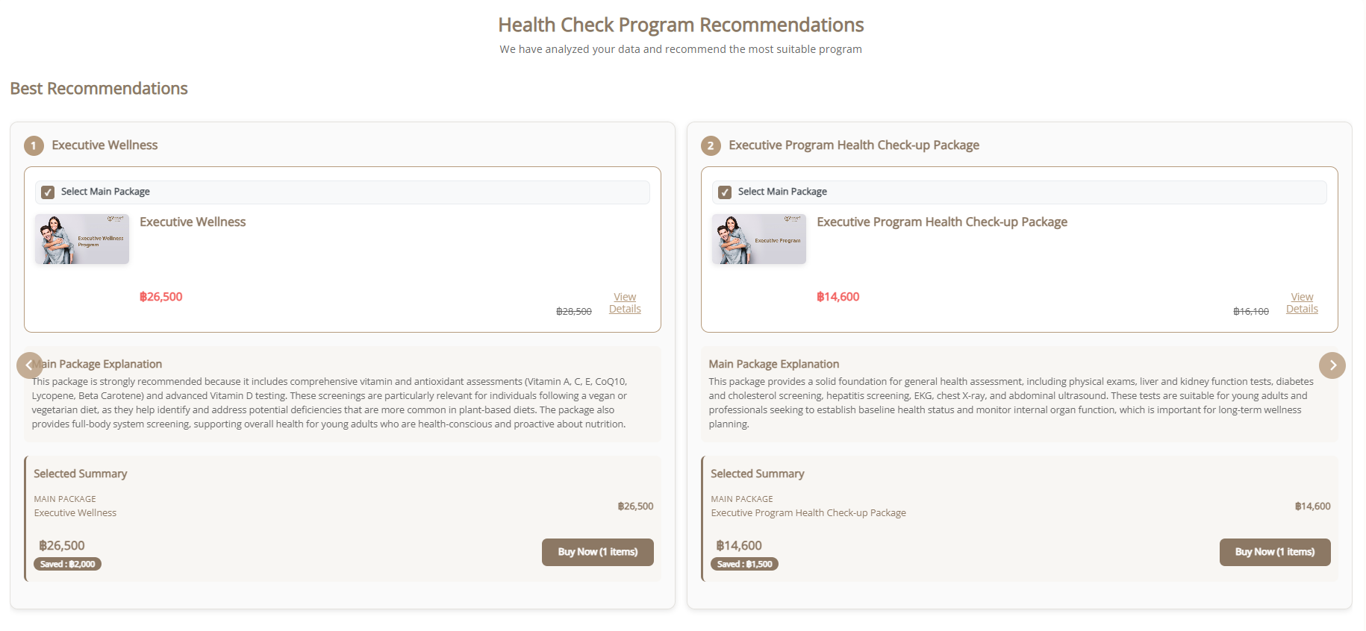Screen dimensions: 1366x631
Task: Open View Details for Executive Program package
Action: [1302, 302]
